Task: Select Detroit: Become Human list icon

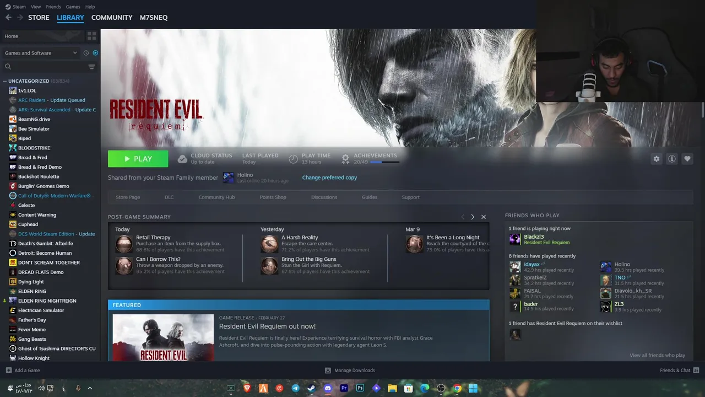Action: [x=13, y=253]
